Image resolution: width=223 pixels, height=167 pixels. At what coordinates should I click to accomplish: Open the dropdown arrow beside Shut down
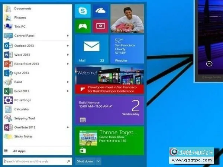tap(98, 161)
